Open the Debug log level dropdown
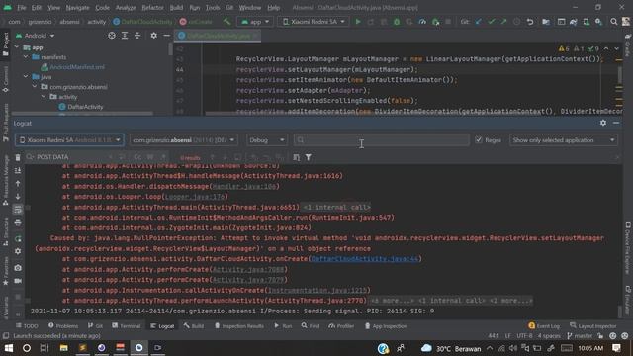Viewport: 633px width, 356px height. click(x=266, y=140)
